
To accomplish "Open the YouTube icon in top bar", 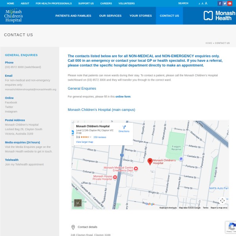I will click(230, 4).
